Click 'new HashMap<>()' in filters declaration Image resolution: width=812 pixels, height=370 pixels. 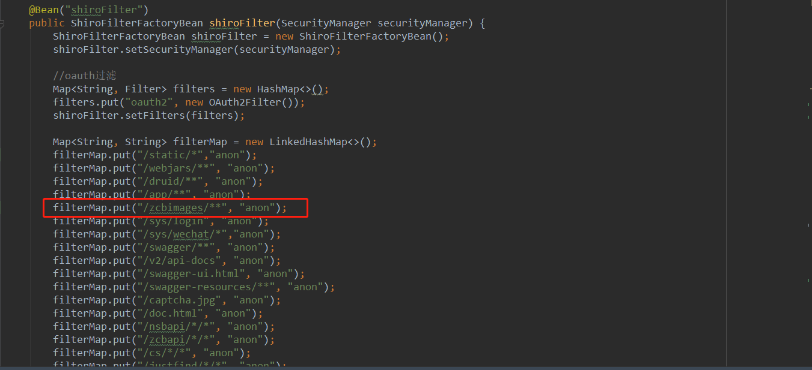click(278, 89)
